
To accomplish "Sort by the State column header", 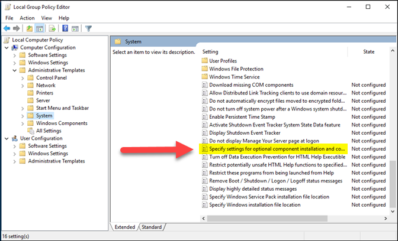I will pos(368,51).
